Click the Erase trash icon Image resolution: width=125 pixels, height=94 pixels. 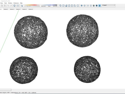[x=5, y=6]
